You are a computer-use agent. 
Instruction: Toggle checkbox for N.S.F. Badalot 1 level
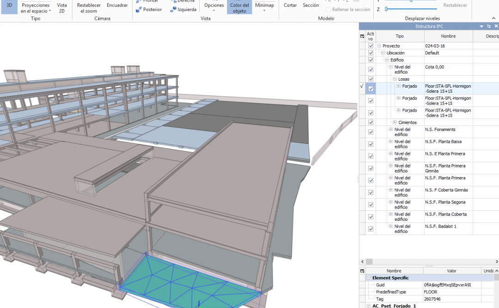click(x=371, y=229)
